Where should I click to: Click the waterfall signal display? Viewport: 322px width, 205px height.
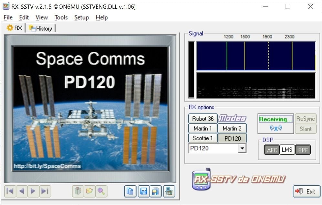256,85
